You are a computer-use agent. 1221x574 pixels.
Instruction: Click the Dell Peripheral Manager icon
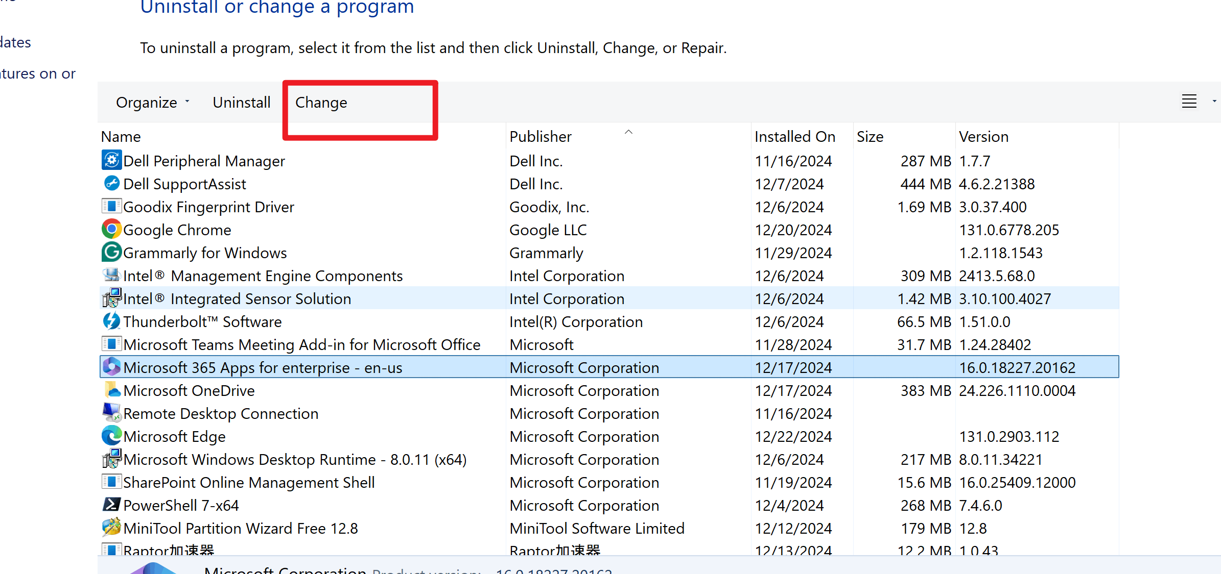(x=111, y=161)
